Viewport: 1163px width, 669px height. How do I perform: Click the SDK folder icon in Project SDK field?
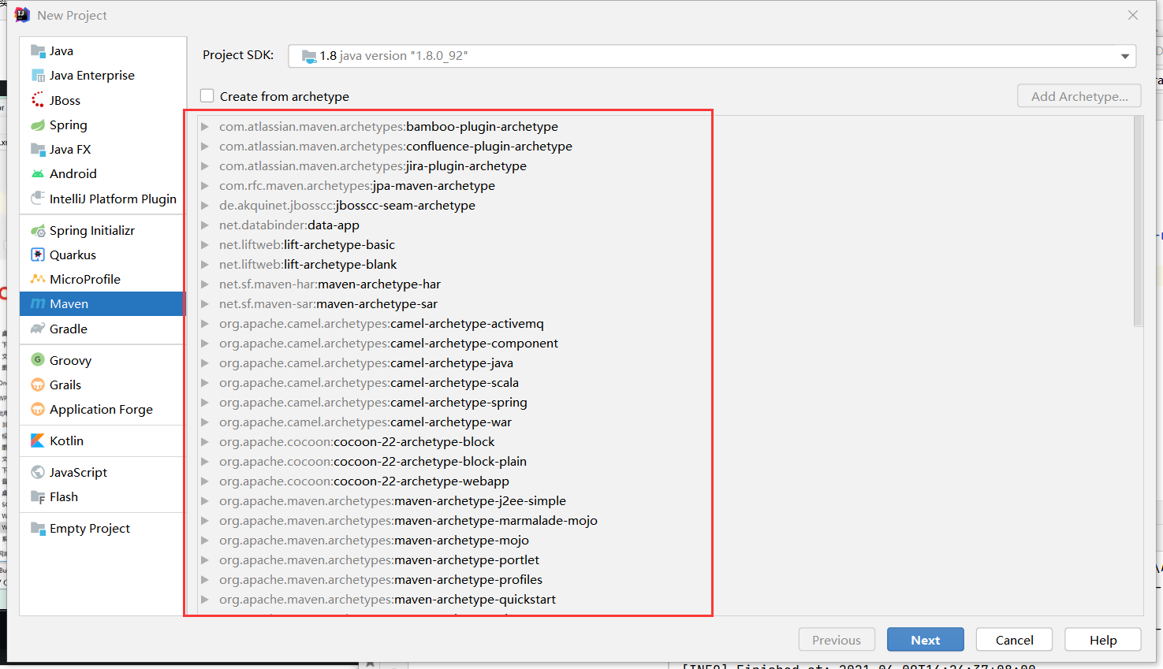tap(309, 56)
